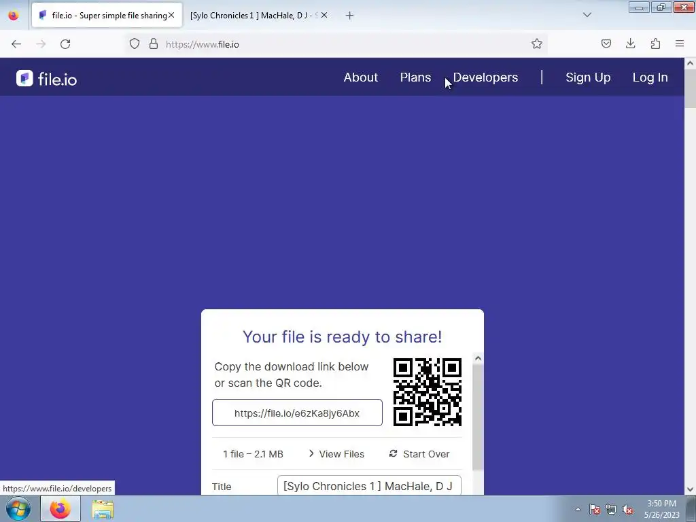Screen dimensions: 696x522
Task: Open a new tab with the plus button
Action: tap(350, 16)
